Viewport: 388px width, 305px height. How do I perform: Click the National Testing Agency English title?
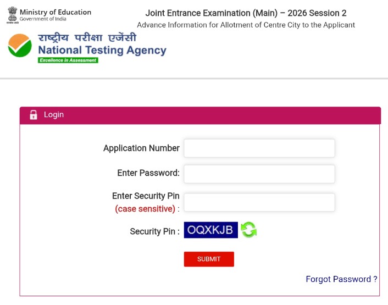click(x=102, y=50)
